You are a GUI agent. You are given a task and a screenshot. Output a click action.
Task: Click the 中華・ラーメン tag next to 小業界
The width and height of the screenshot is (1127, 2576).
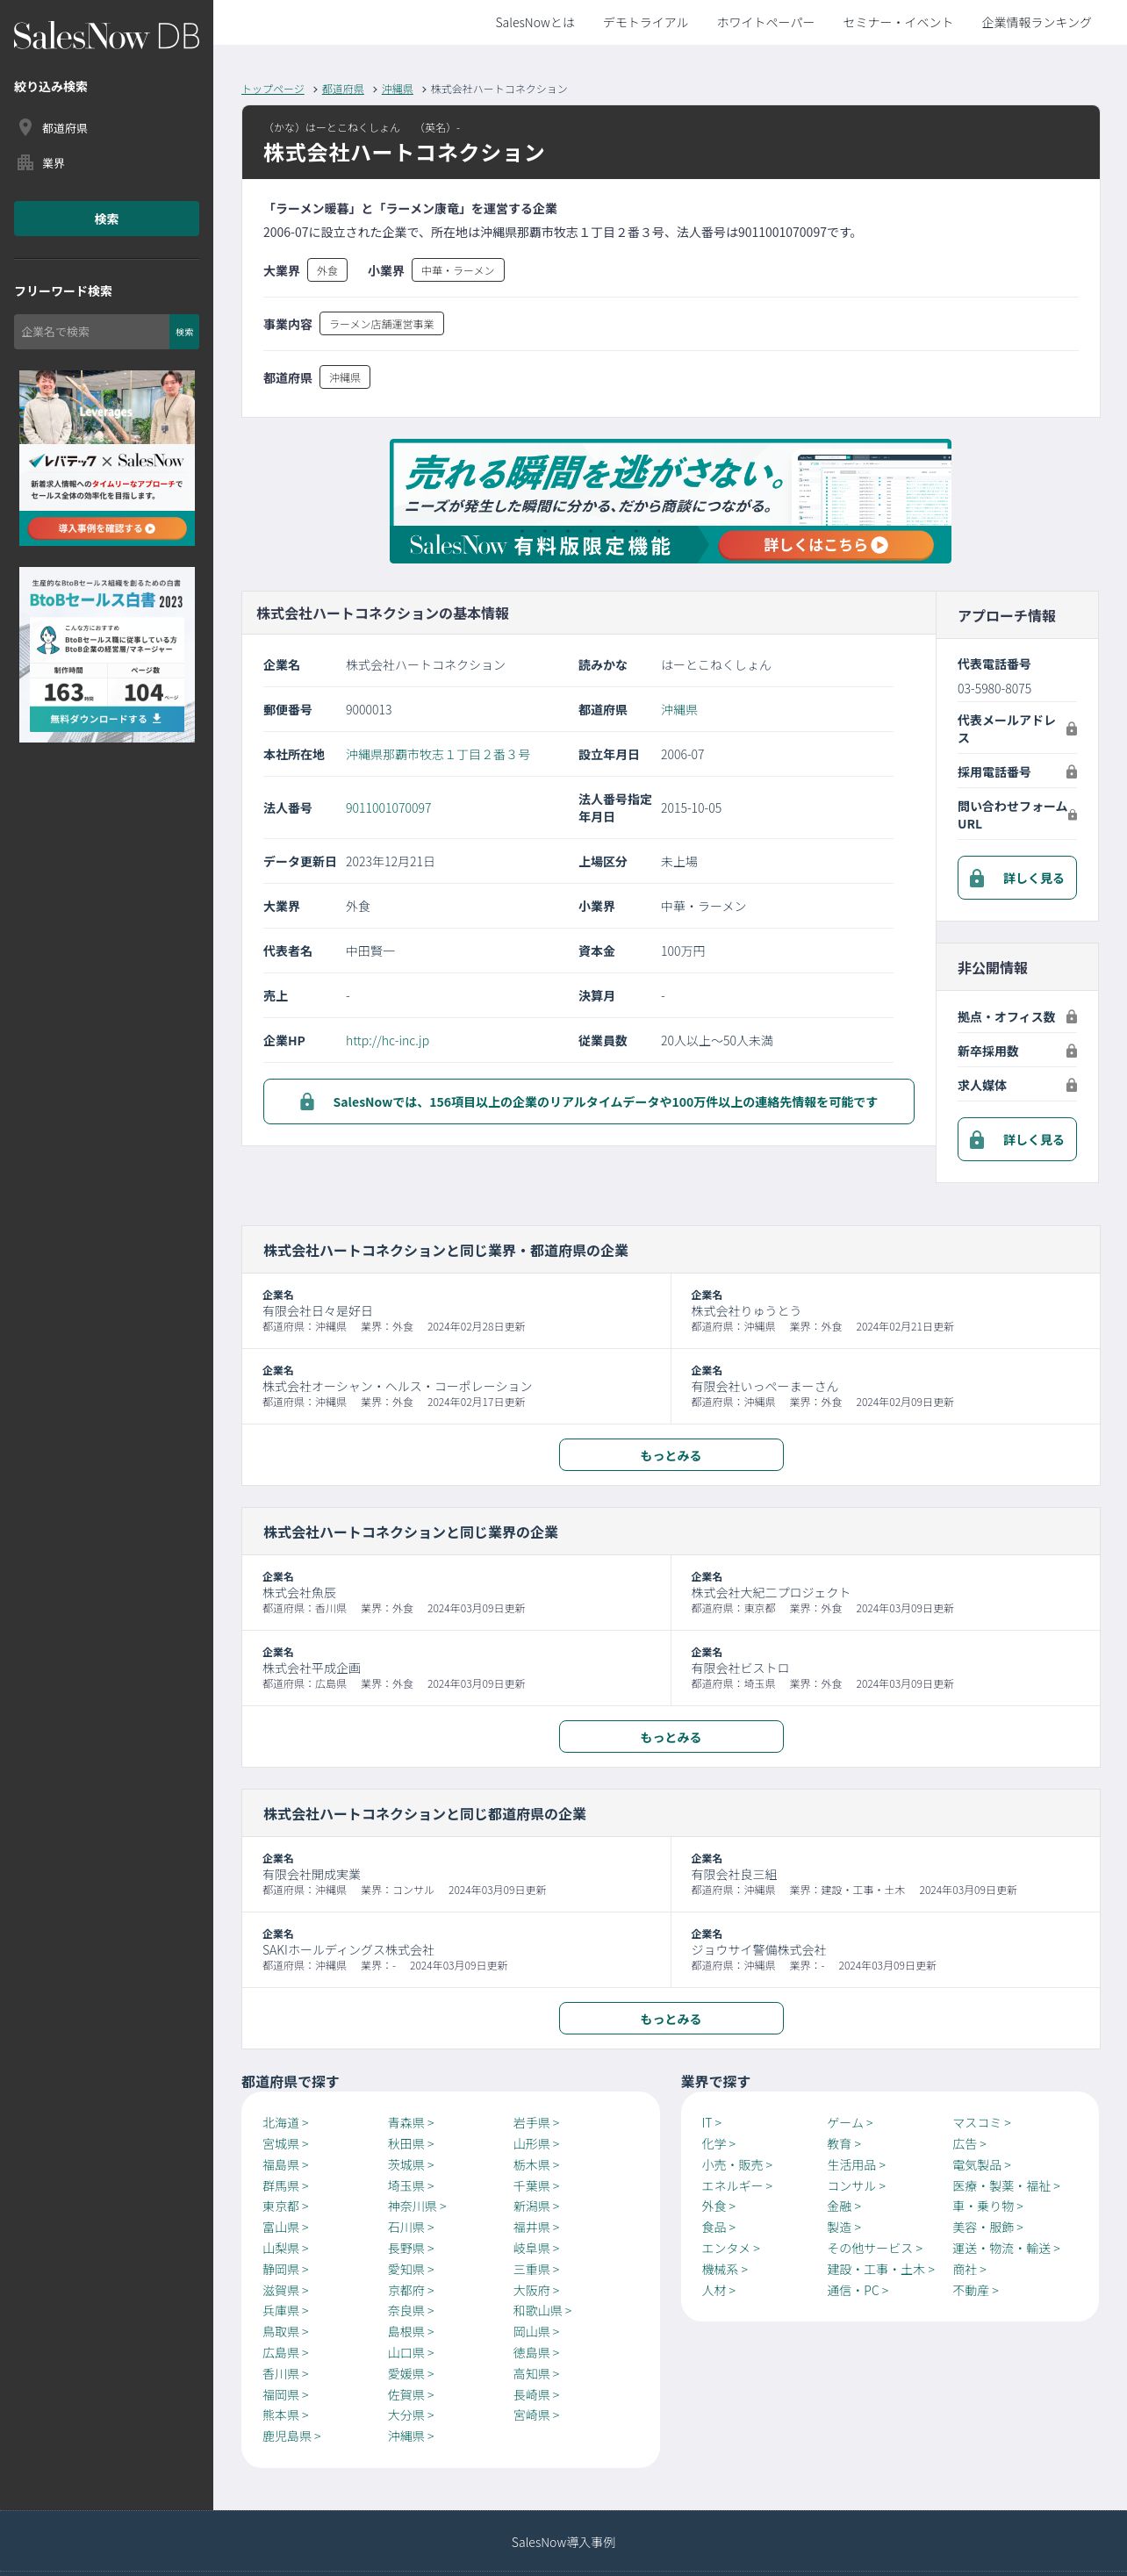tap(458, 270)
